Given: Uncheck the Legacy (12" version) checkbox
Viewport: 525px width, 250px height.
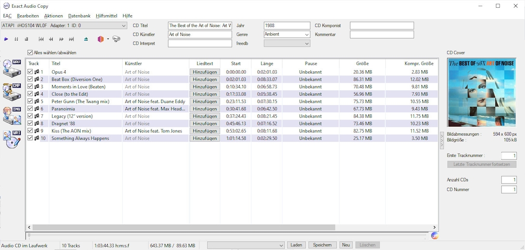Looking at the screenshot, I should (x=31, y=116).
